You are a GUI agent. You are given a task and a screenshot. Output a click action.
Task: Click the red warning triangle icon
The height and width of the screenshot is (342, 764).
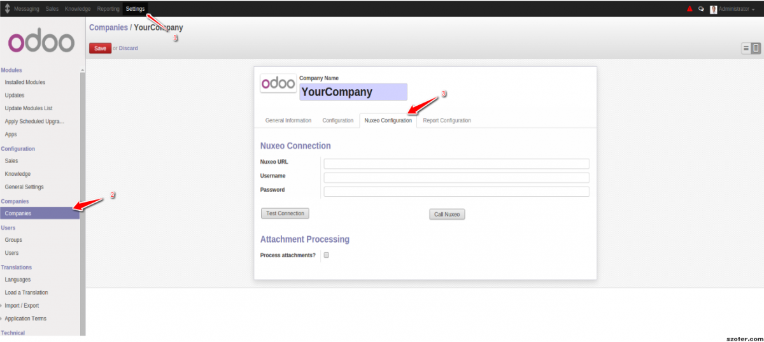(x=690, y=9)
